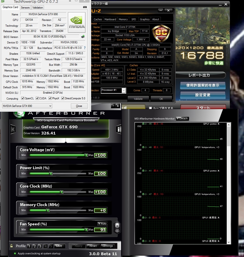Viewport: 244px width, 257px height.
Task: Click the Core Voltage +100 value field
Action: 101,155
